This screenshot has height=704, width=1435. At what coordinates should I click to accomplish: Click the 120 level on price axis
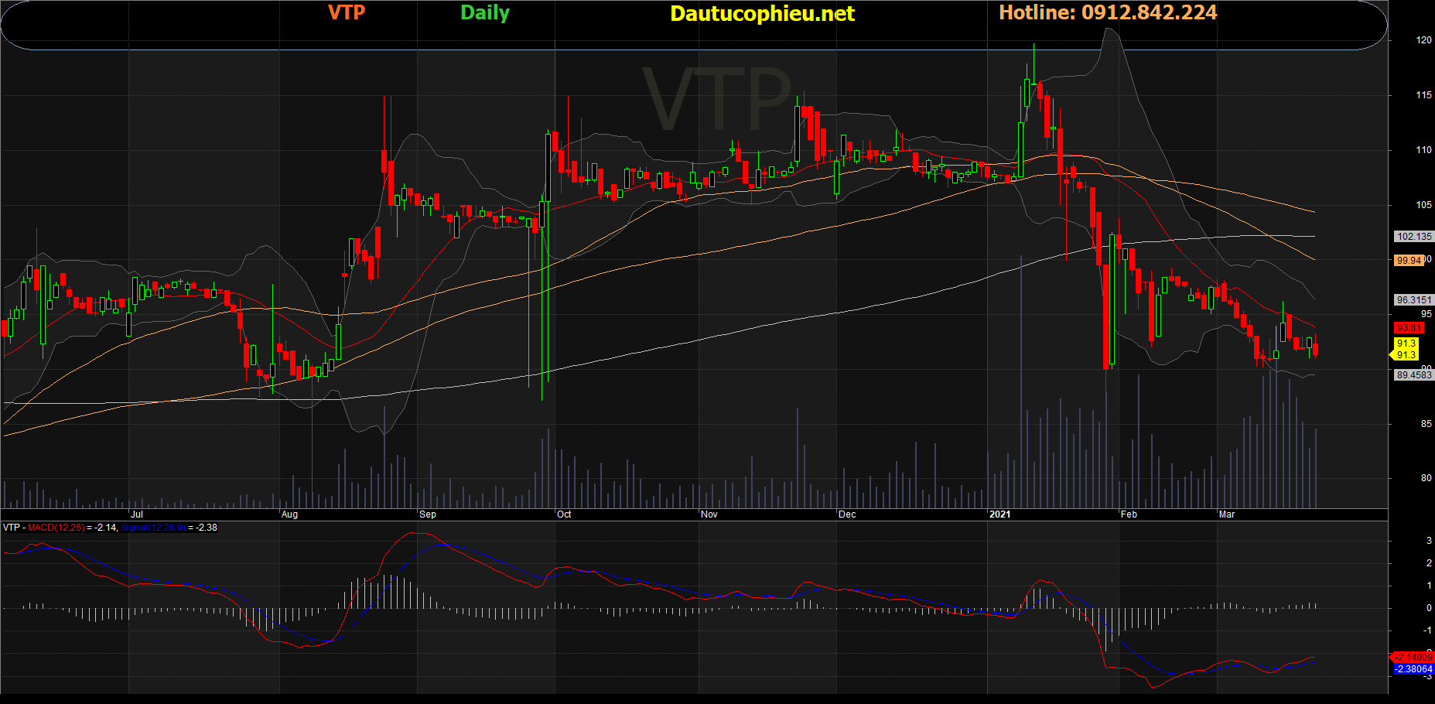click(x=1423, y=40)
